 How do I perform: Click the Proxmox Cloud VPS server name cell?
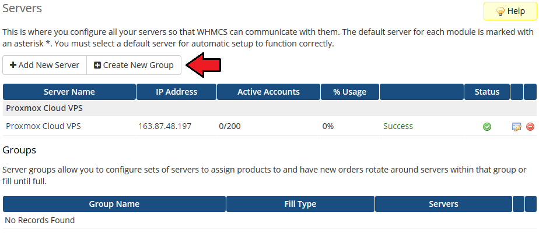[43, 126]
